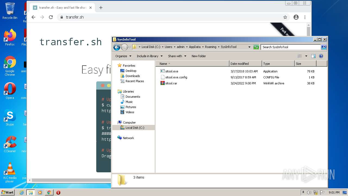Select Recent Places under Favorites
348x196 pixels.
click(x=132, y=81)
